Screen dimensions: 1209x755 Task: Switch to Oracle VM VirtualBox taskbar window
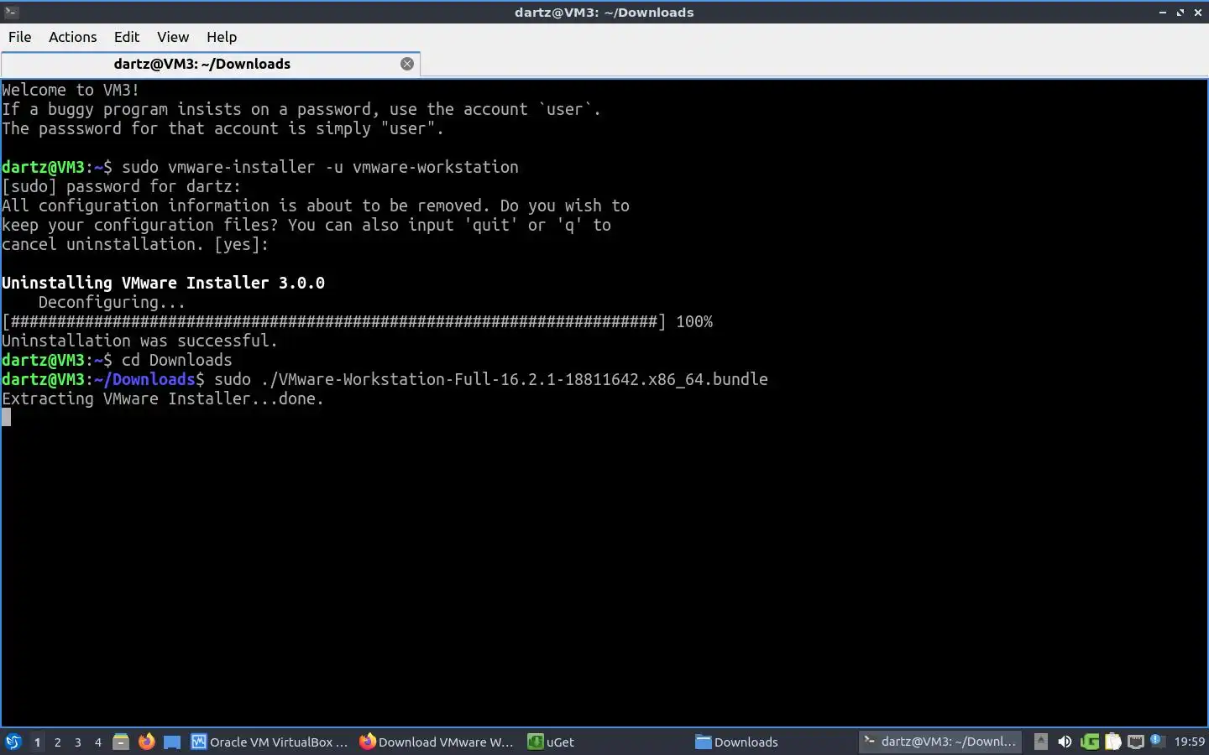coord(269,742)
